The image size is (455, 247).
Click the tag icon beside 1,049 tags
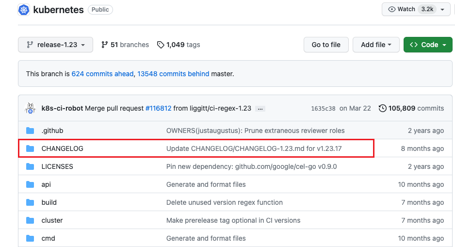pyautogui.click(x=161, y=45)
